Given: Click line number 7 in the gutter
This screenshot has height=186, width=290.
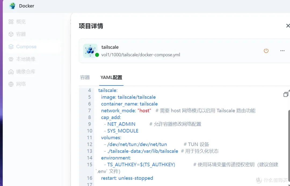Looking at the screenshot, I should coord(89,111).
